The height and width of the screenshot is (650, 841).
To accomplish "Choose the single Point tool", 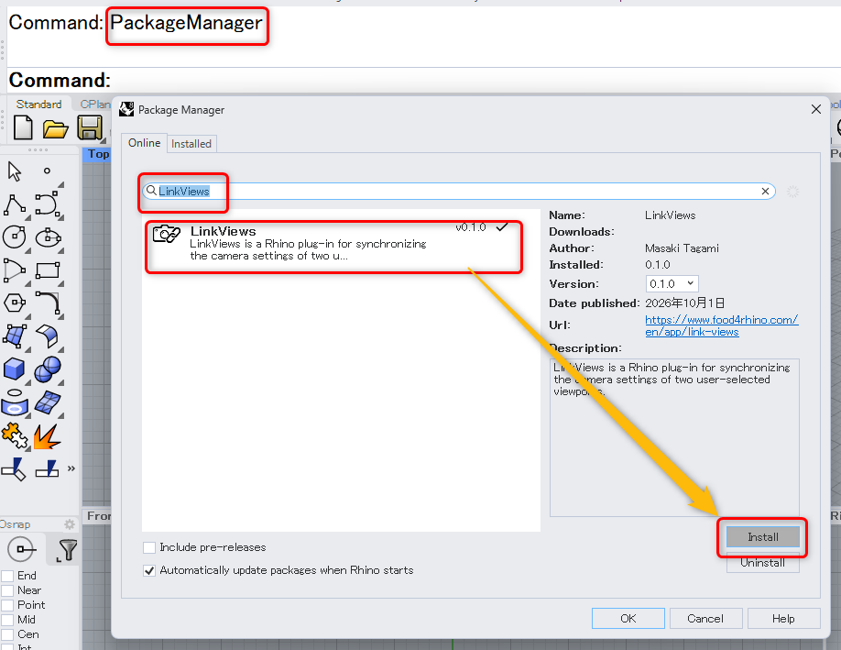I will pyautogui.click(x=48, y=171).
